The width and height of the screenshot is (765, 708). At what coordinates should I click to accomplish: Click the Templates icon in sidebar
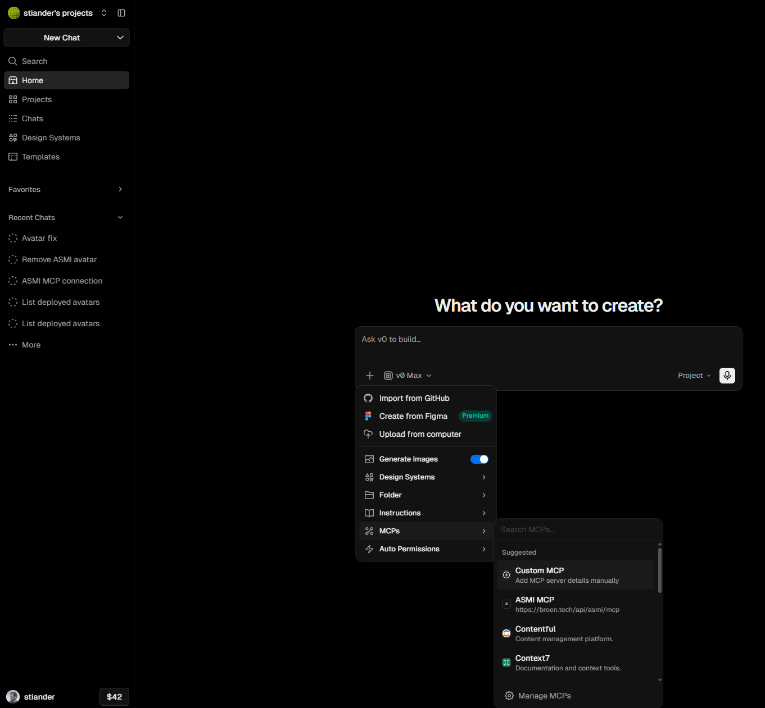[x=13, y=157]
